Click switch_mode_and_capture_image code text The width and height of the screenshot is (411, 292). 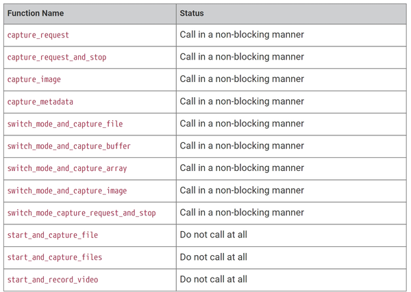(67, 191)
